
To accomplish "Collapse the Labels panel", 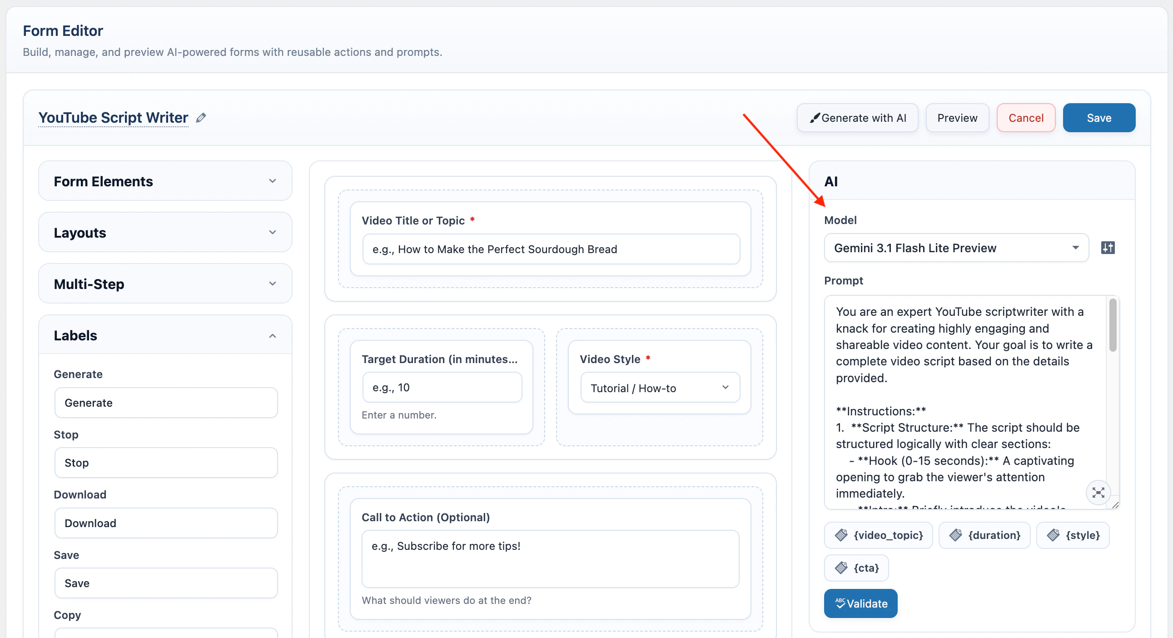I will point(165,336).
